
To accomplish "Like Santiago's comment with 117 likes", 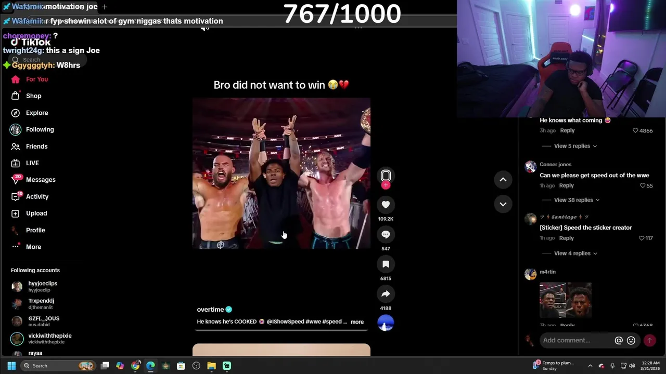I will pos(641,238).
